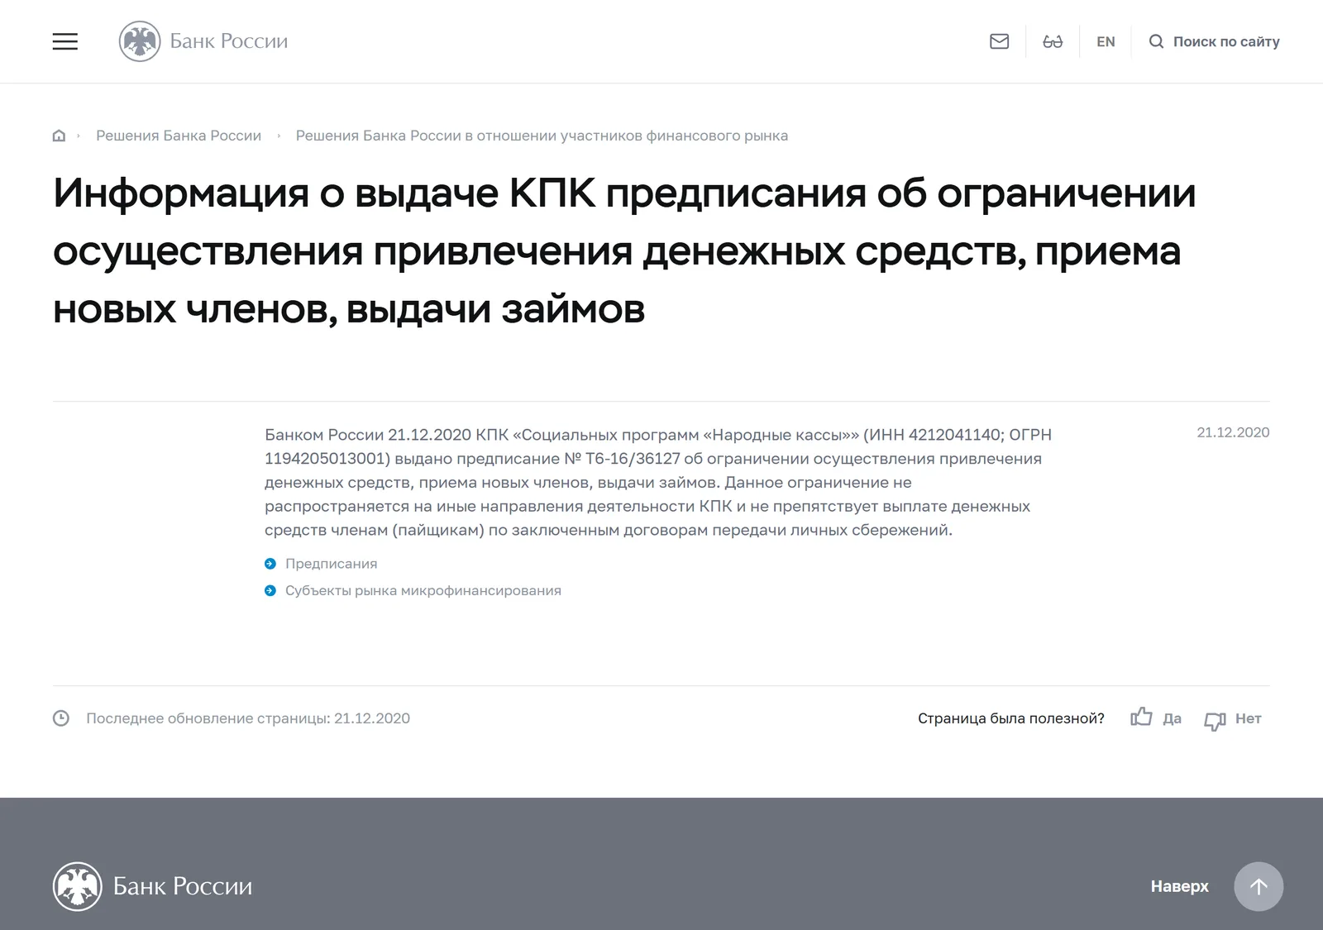Open Решения Банка России breadcrumb
Viewport: 1323px width, 930px height.
click(179, 136)
